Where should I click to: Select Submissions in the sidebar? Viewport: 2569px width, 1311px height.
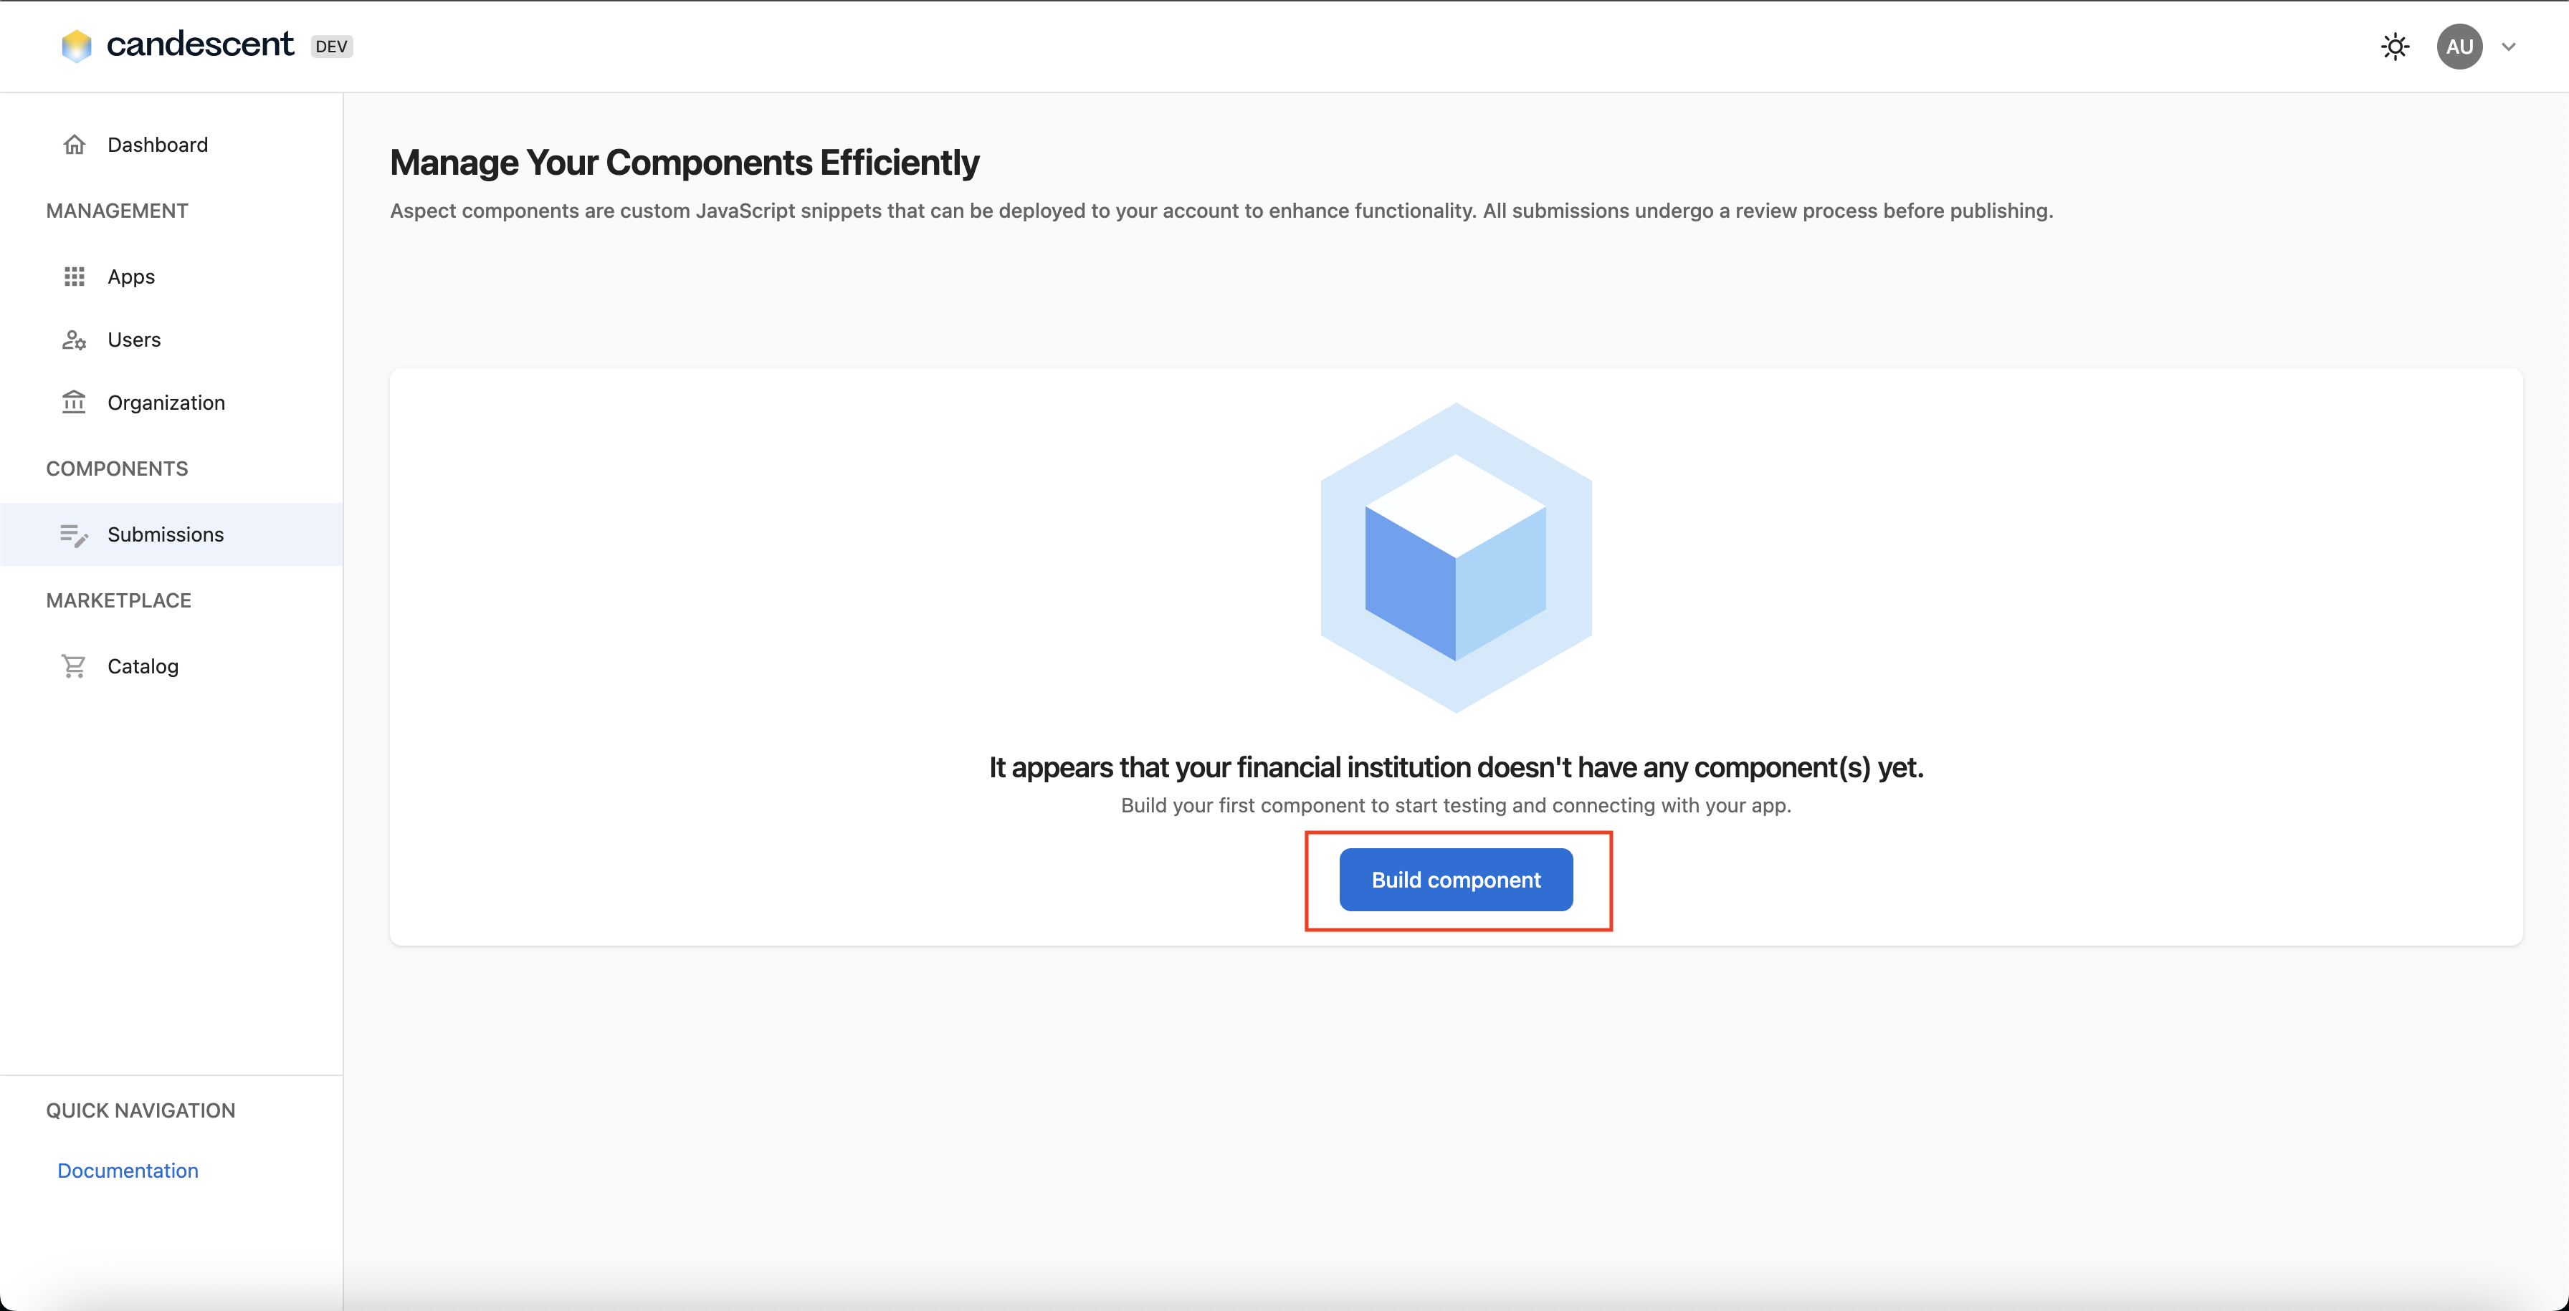click(x=166, y=534)
